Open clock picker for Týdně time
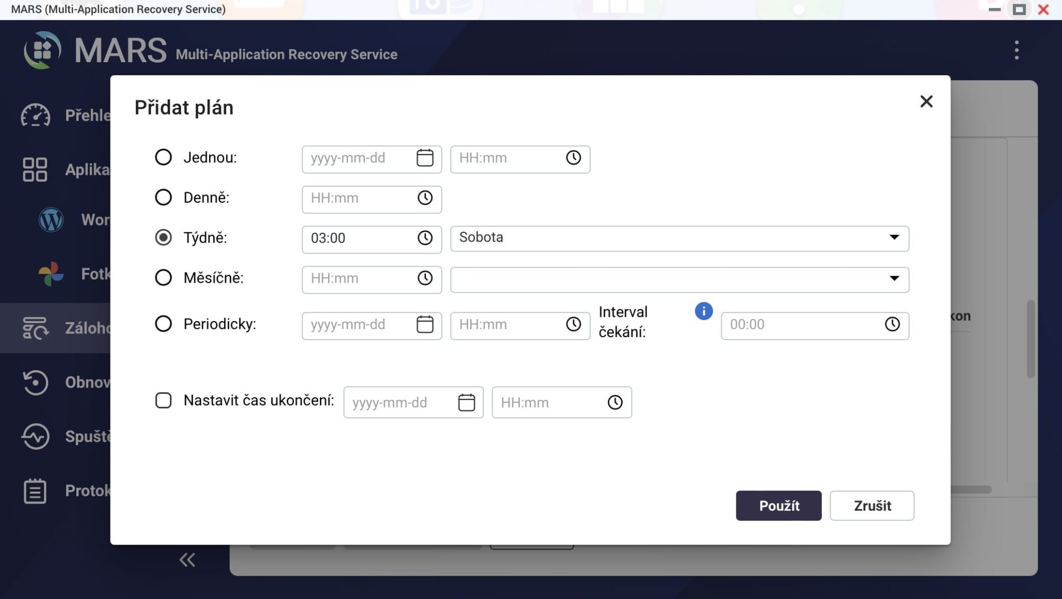 [425, 238]
